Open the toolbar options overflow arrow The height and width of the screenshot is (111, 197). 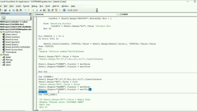click(x=97, y=10)
